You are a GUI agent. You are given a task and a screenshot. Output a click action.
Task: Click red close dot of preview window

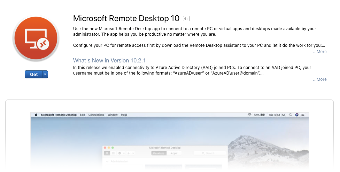105,148
